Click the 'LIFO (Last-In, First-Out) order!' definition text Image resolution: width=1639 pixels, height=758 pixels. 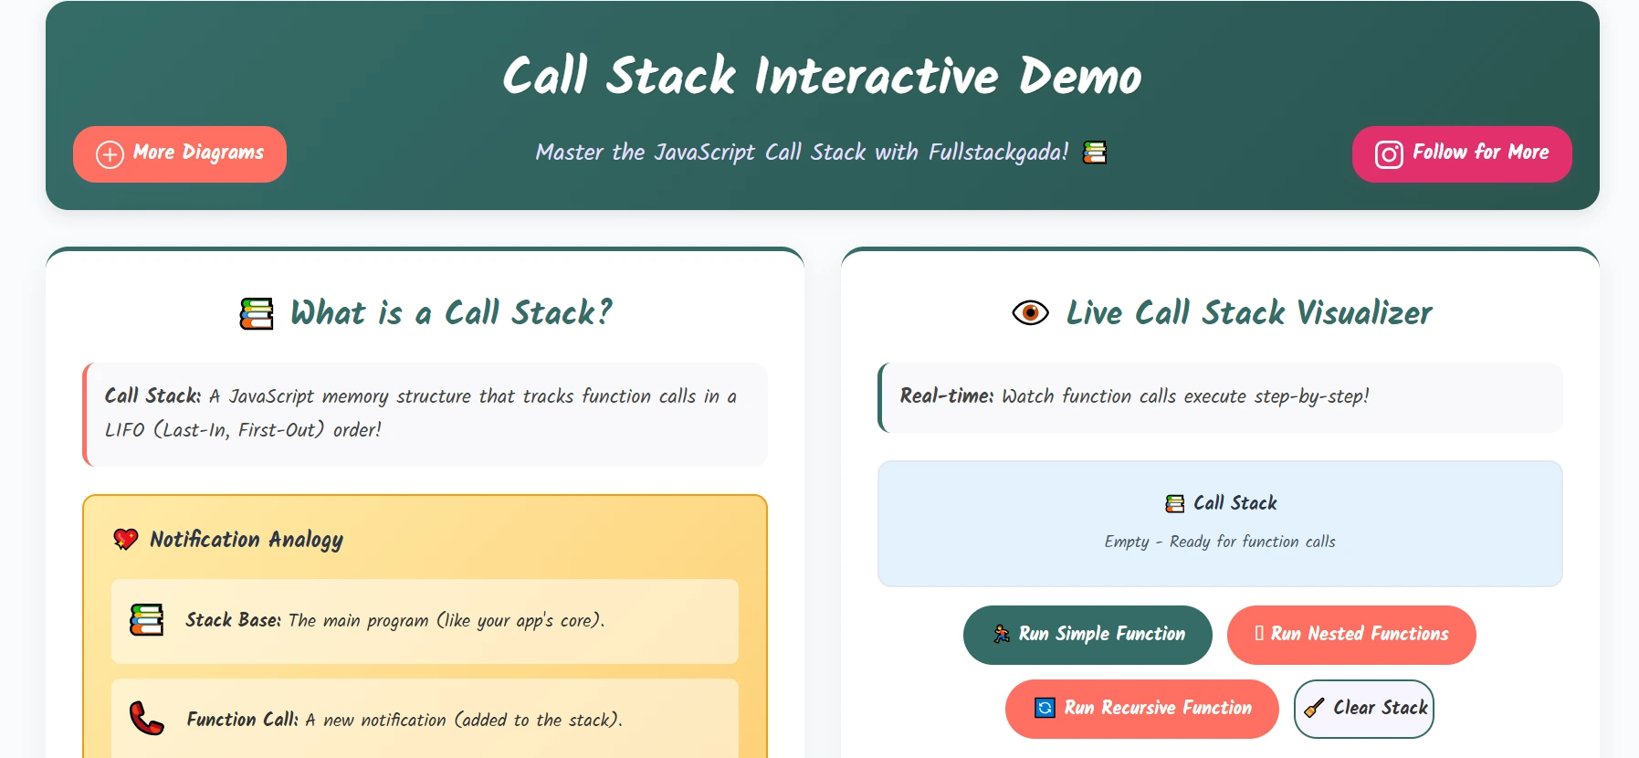pos(243,430)
